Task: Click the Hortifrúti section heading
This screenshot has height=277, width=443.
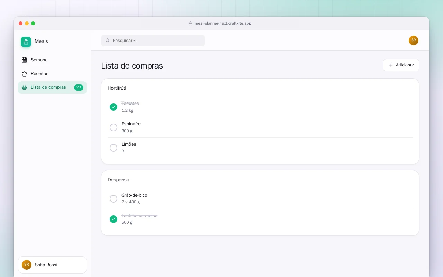Action: 117,88
